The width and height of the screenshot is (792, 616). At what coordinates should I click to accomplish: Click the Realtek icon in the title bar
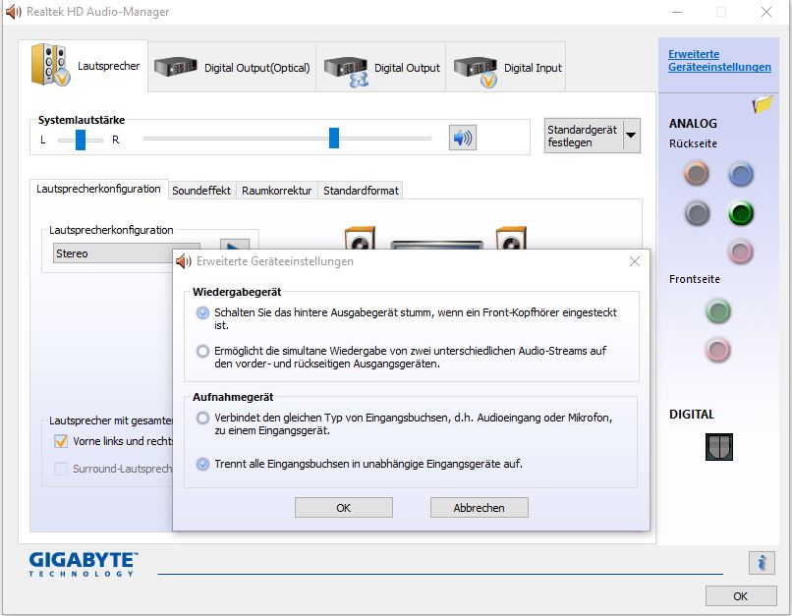pyautogui.click(x=13, y=12)
